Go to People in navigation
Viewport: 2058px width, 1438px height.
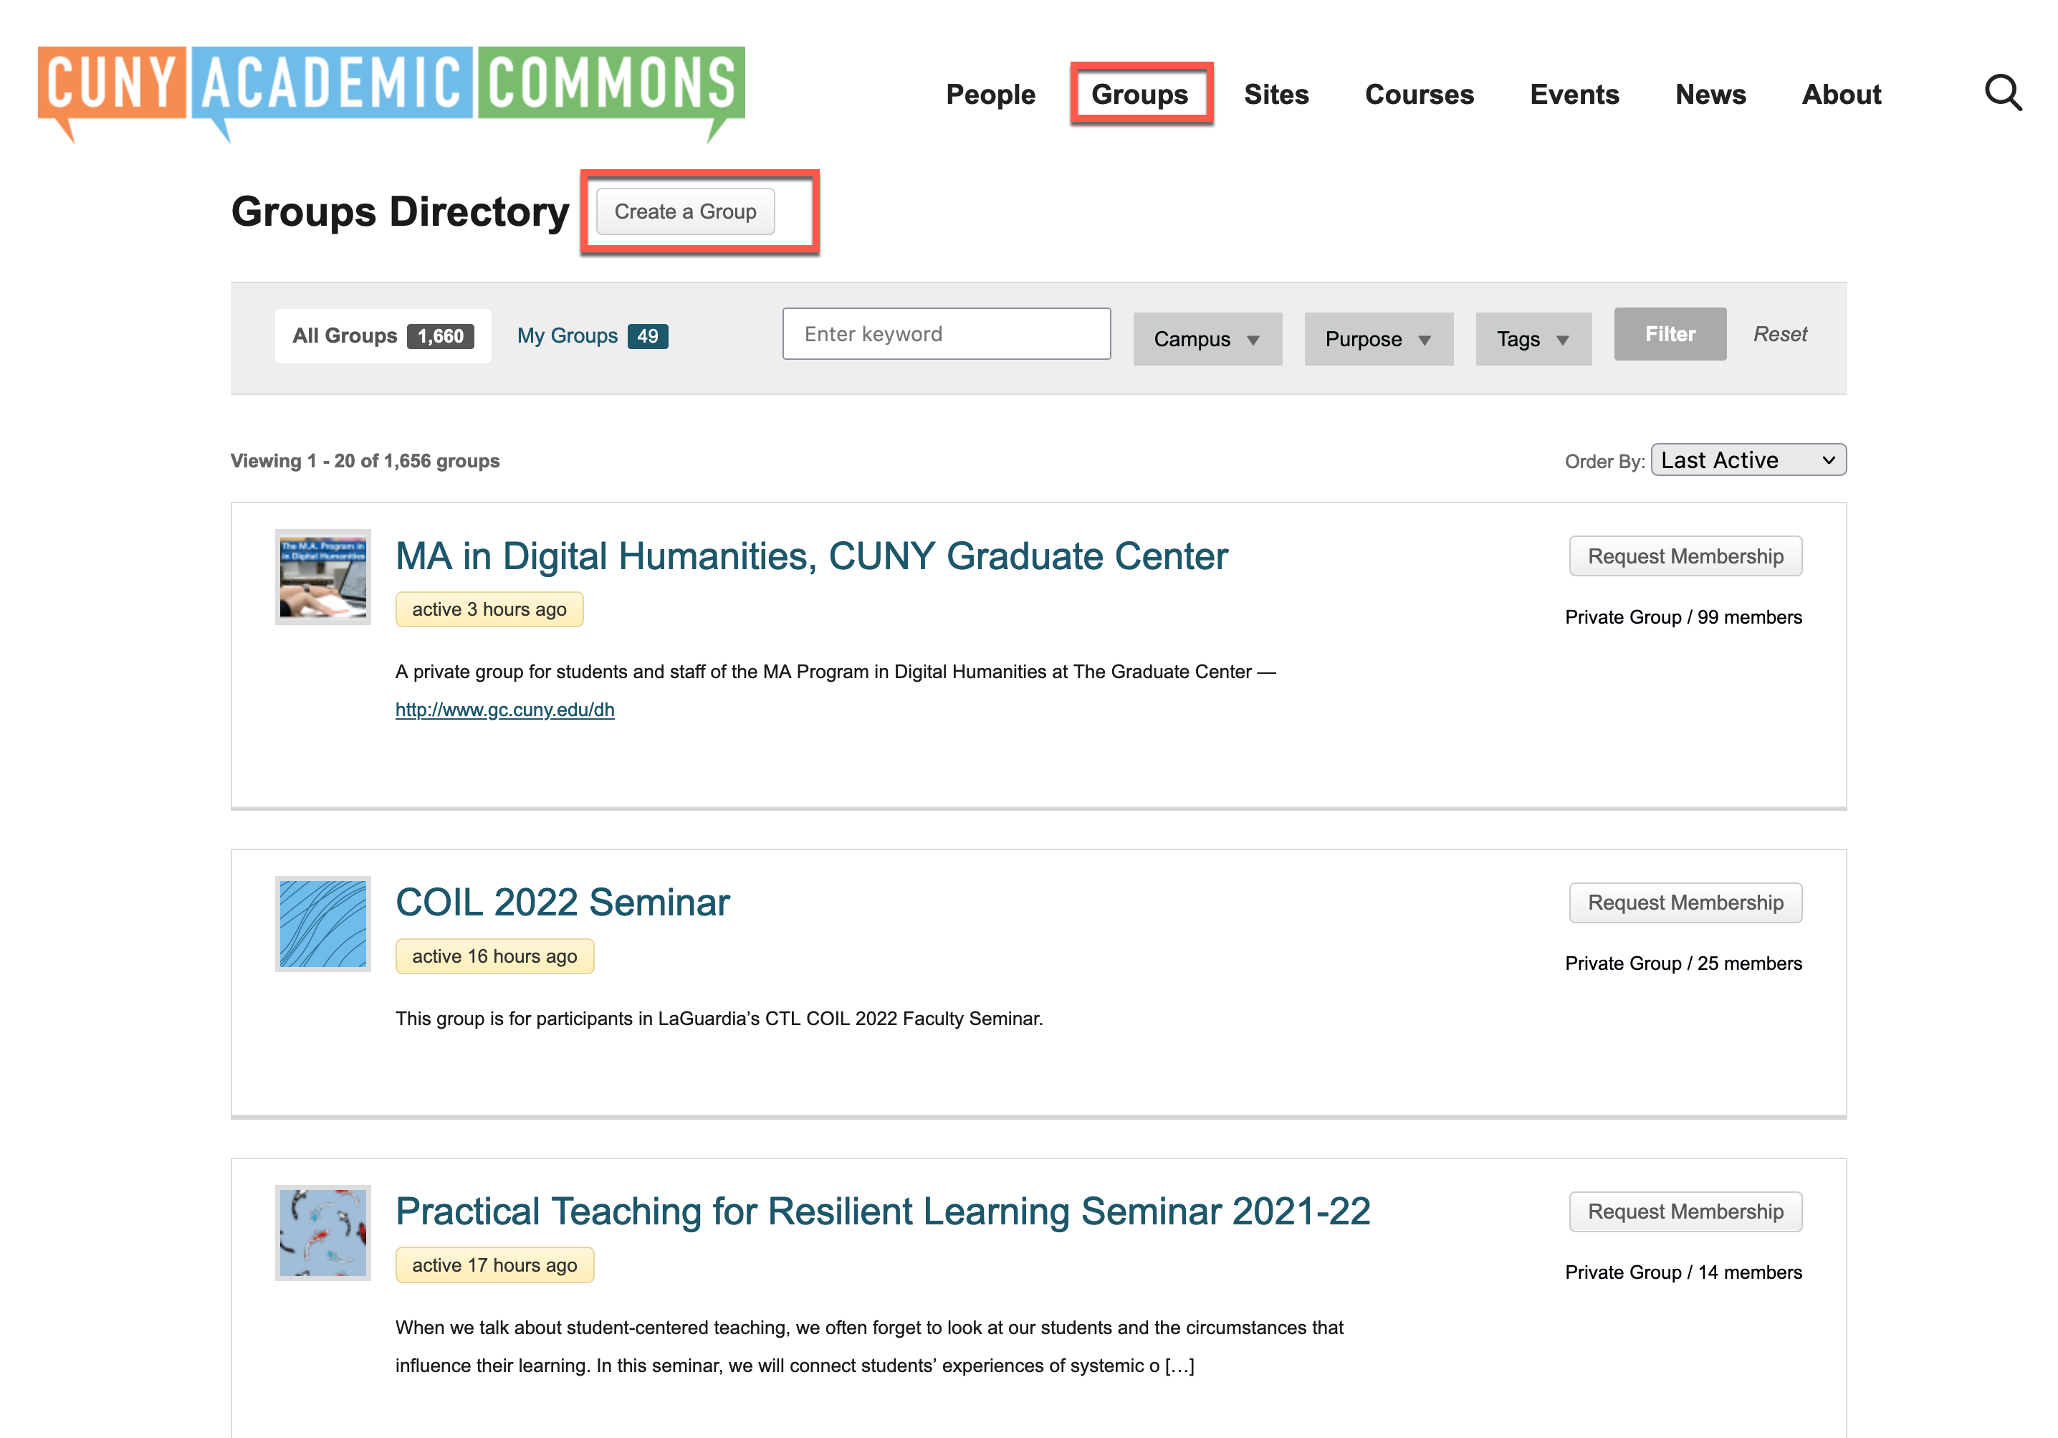990,94
